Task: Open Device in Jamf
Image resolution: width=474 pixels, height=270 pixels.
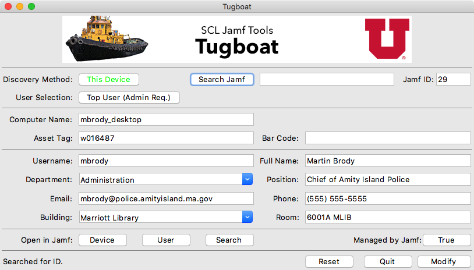Action: pyautogui.click(x=102, y=240)
